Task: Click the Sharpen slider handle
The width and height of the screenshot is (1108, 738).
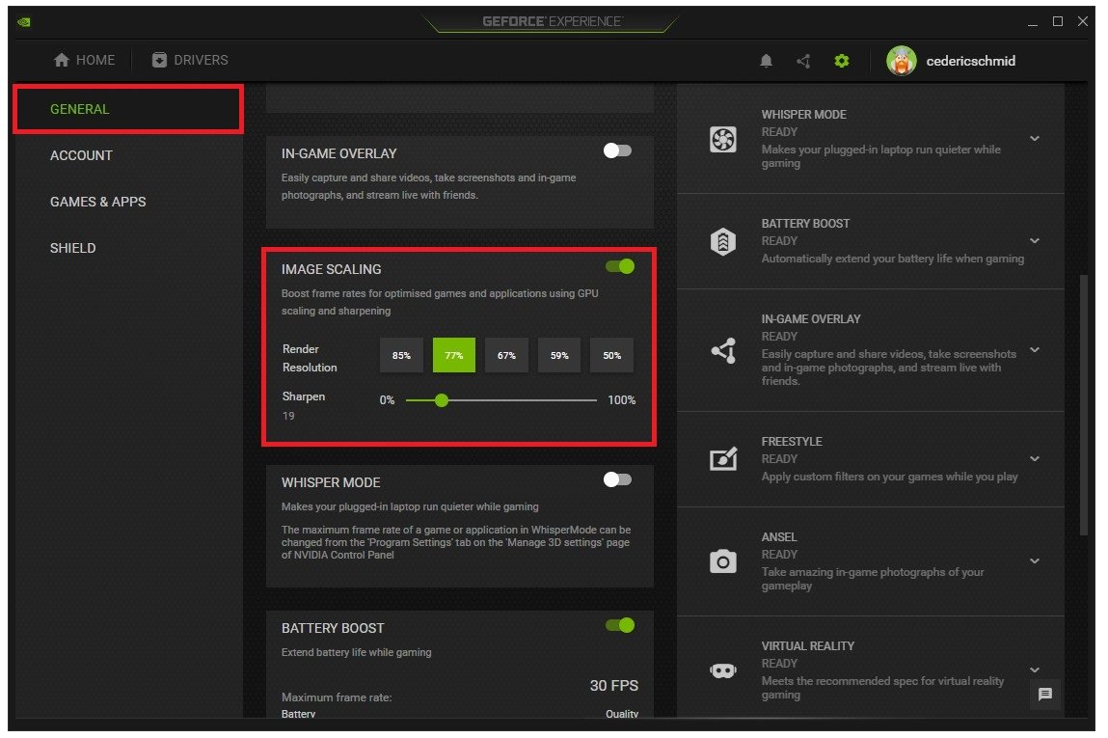Action: click(442, 400)
